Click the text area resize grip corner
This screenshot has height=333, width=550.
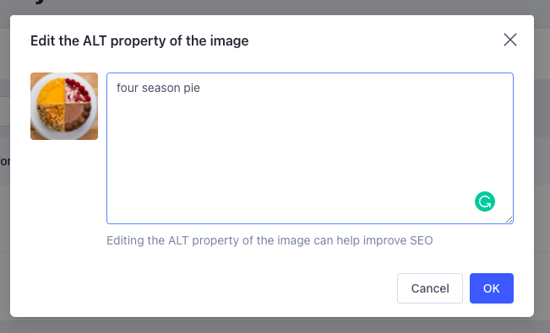tap(509, 219)
